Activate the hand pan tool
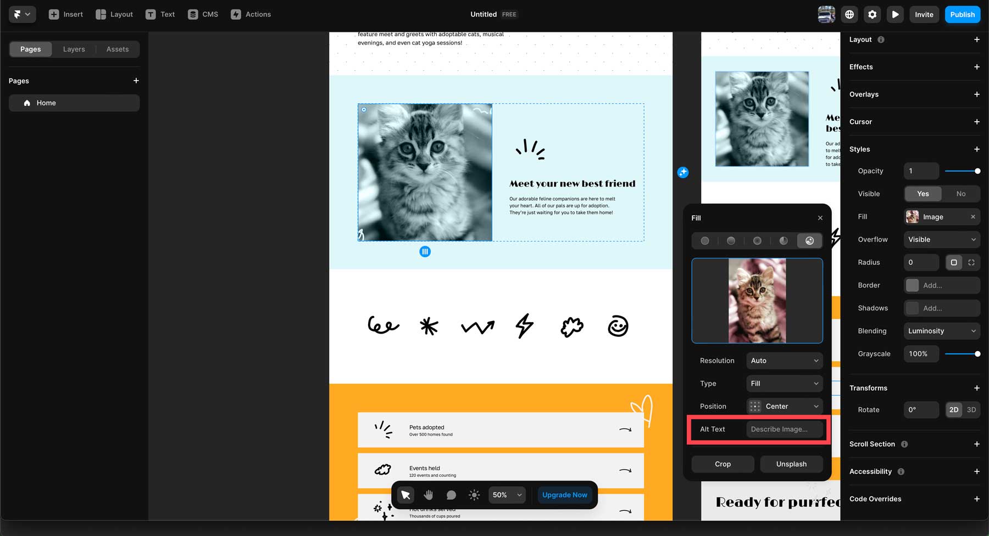The image size is (989, 536). [x=428, y=495]
